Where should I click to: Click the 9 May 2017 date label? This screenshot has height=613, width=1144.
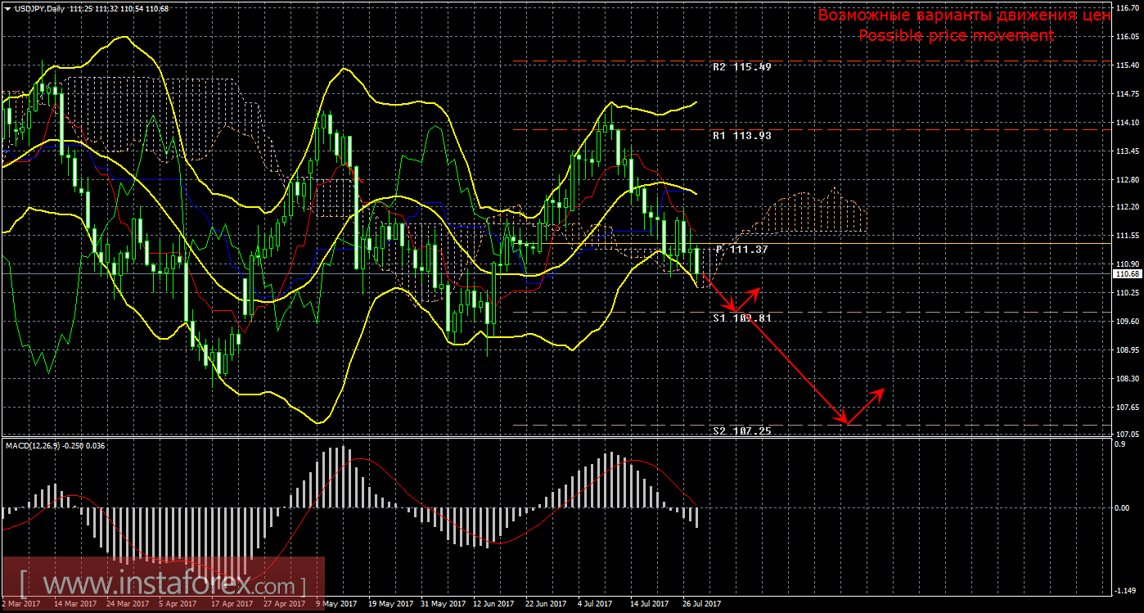pyautogui.click(x=335, y=604)
